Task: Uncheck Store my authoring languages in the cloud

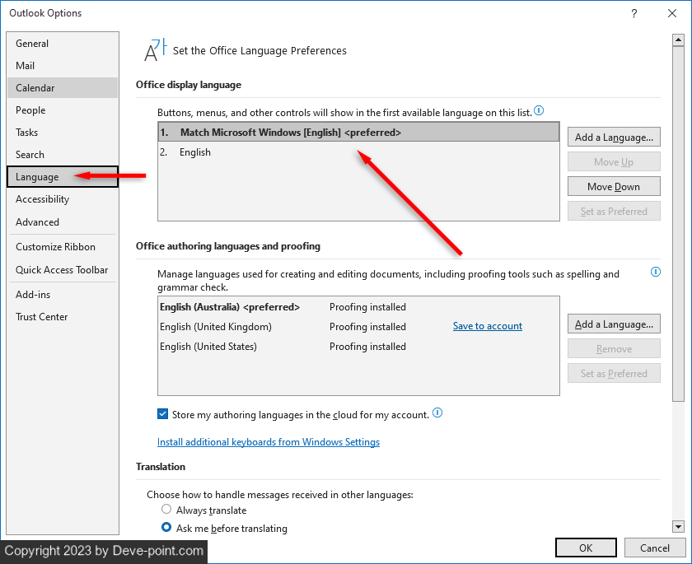Action: click(162, 414)
